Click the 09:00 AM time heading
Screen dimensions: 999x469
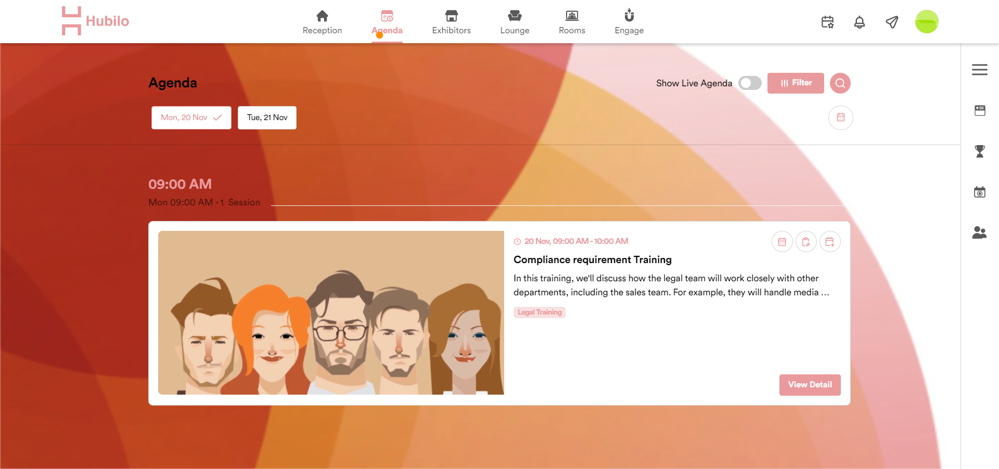180,184
